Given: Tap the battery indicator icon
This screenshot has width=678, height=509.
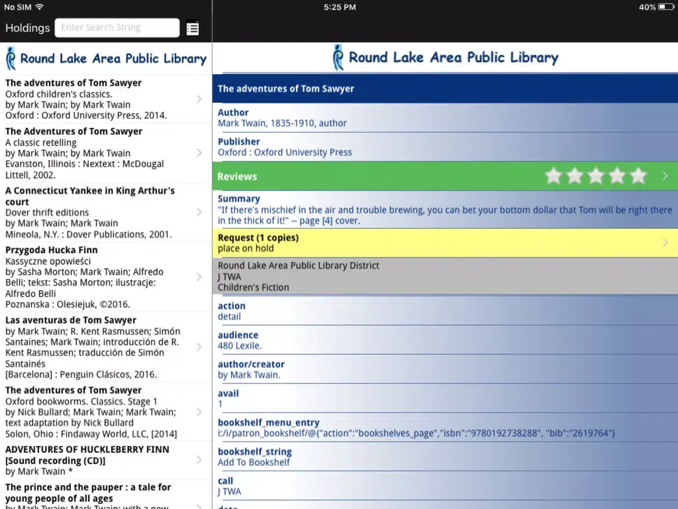Looking at the screenshot, I should [666, 7].
